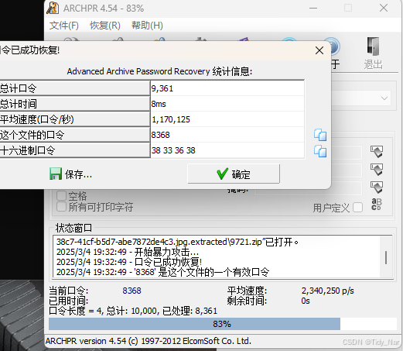Select the average speed value 1,170,125
403x351 pixels.
tap(227, 119)
